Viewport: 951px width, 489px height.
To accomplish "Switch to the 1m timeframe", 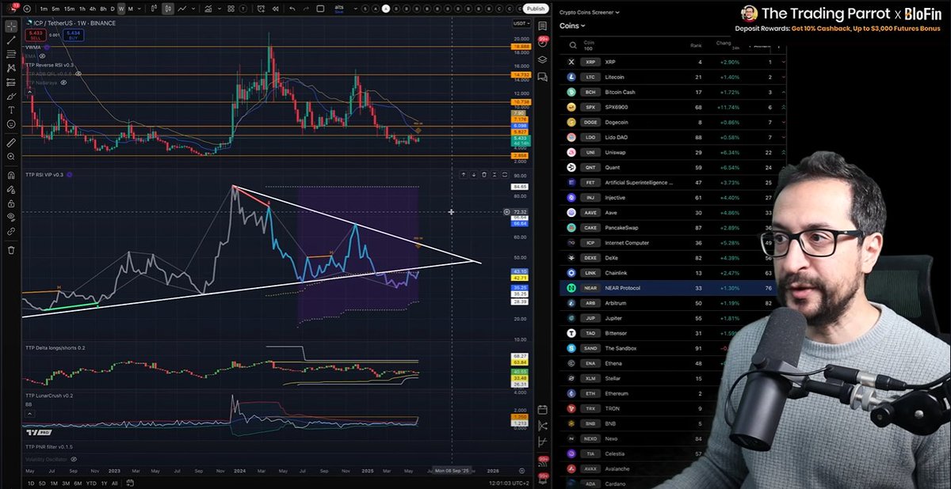I will coord(44,9).
